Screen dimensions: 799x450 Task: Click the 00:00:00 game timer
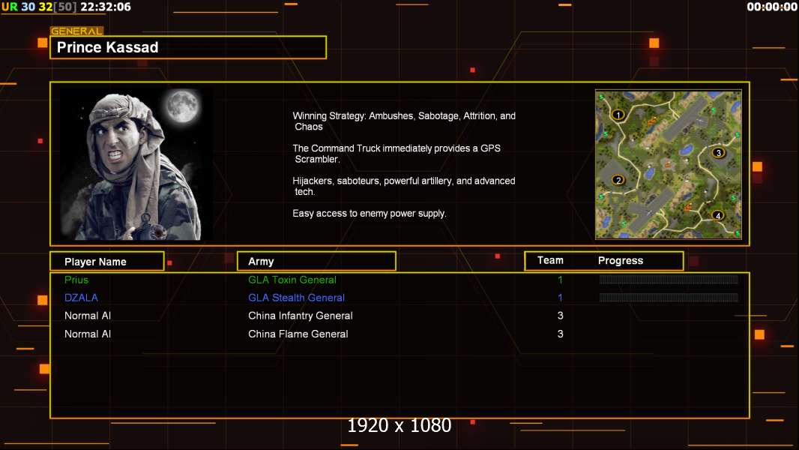click(x=772, y=7)
